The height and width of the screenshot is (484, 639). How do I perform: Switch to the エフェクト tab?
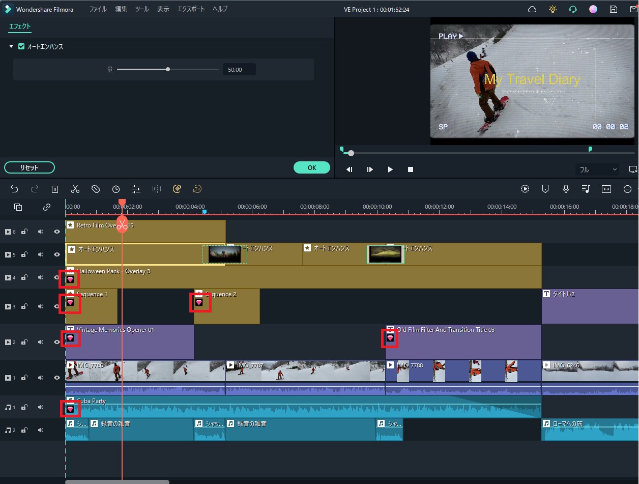pyautogui.click(x=19, y=26)
